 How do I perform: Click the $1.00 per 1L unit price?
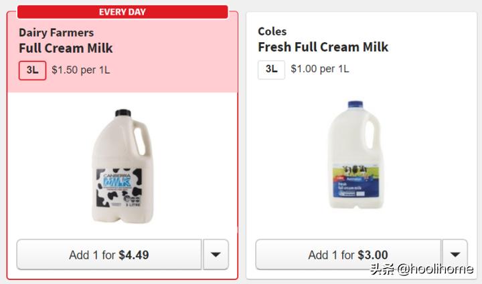pos(319,69)
